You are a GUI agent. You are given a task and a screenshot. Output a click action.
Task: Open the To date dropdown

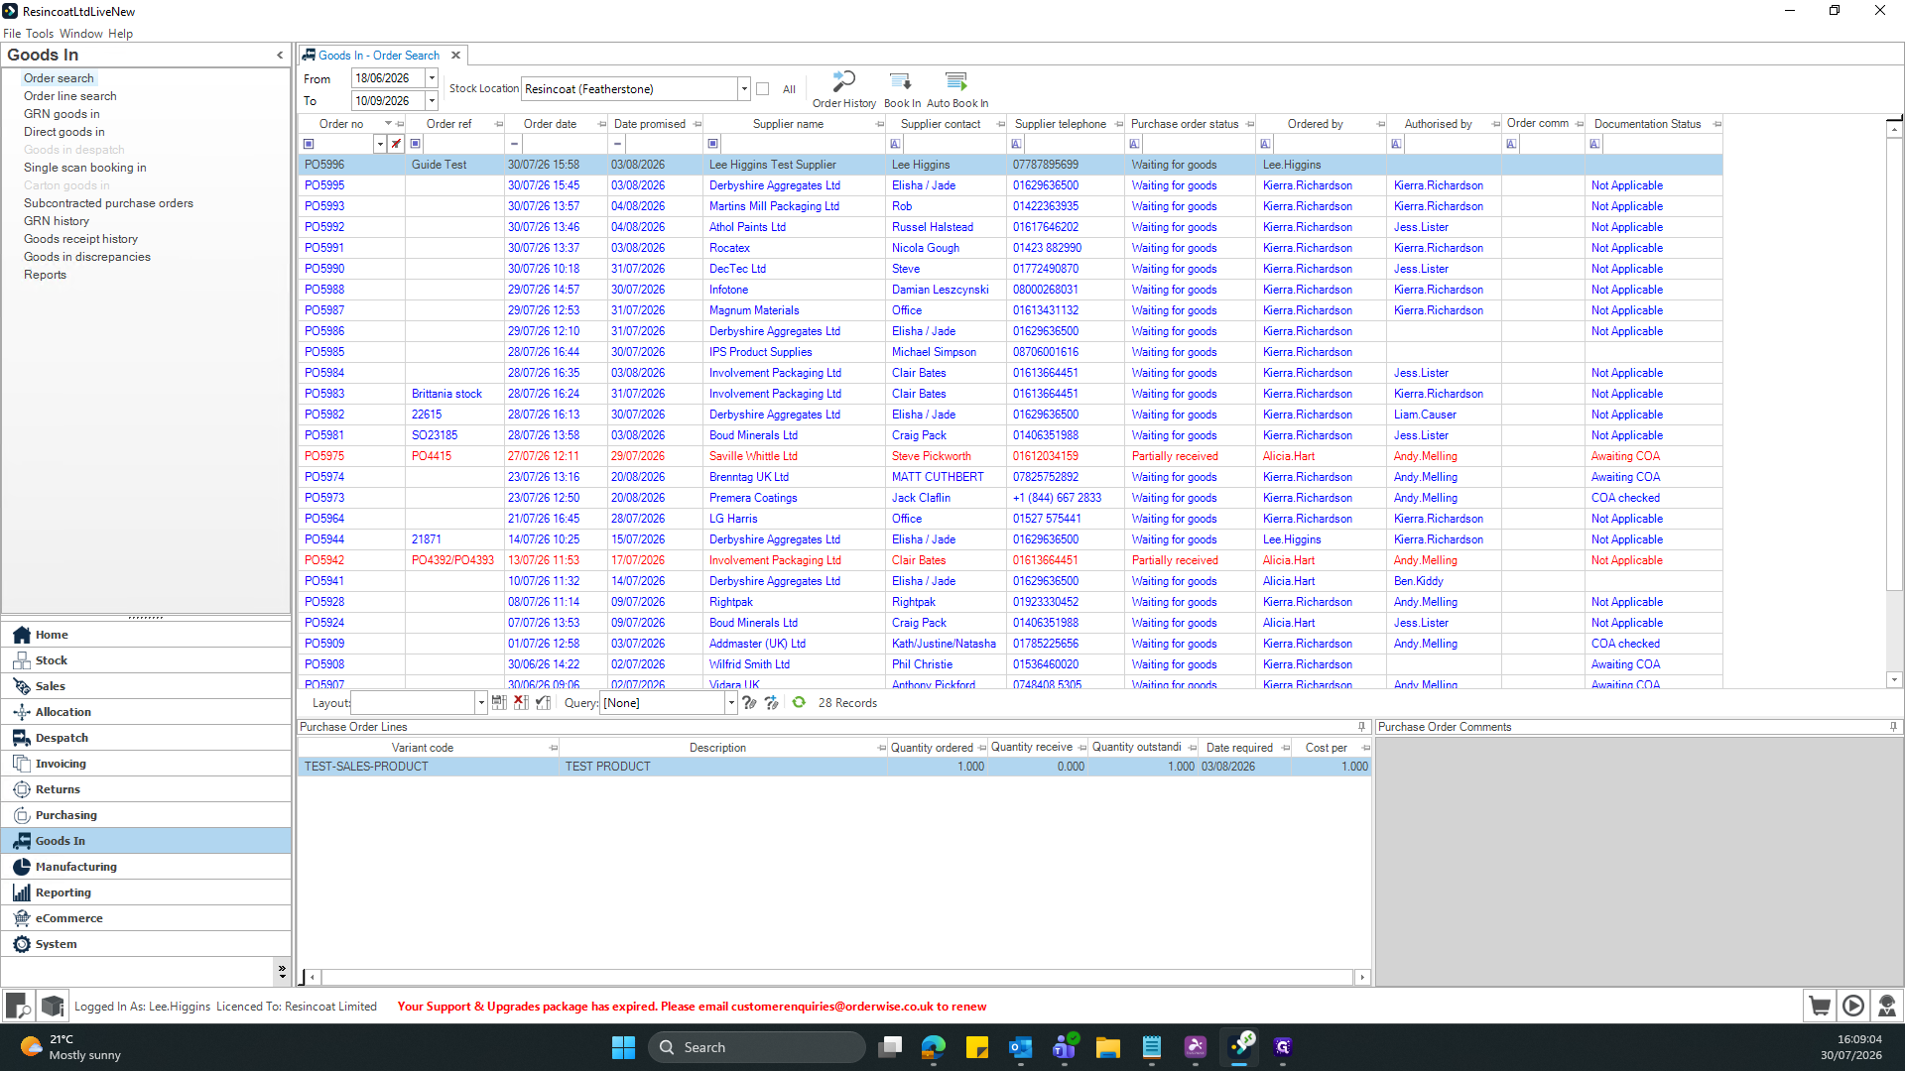(x=432, y=100)
